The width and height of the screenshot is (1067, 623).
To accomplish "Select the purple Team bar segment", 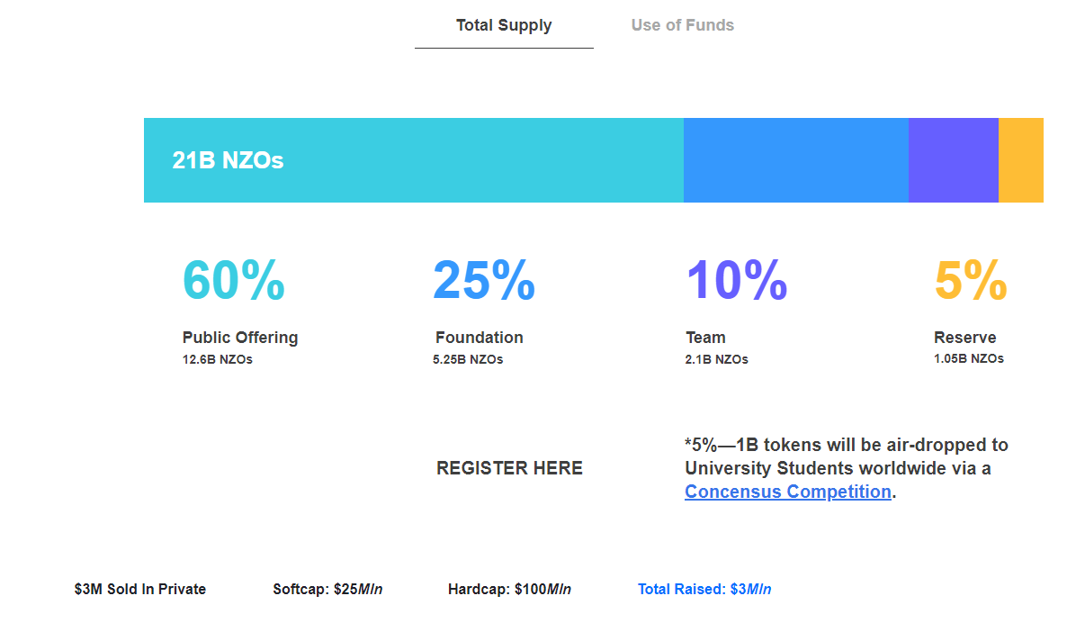I will (953, 160).
